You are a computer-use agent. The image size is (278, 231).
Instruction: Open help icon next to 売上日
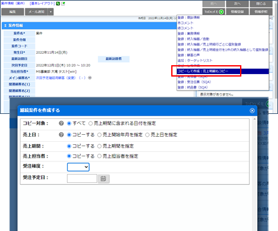pyautogui.click(x=61, y=135)
